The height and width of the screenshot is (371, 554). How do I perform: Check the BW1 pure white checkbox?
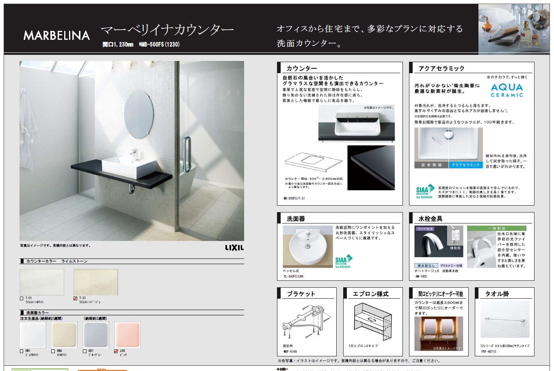point(22,351)
